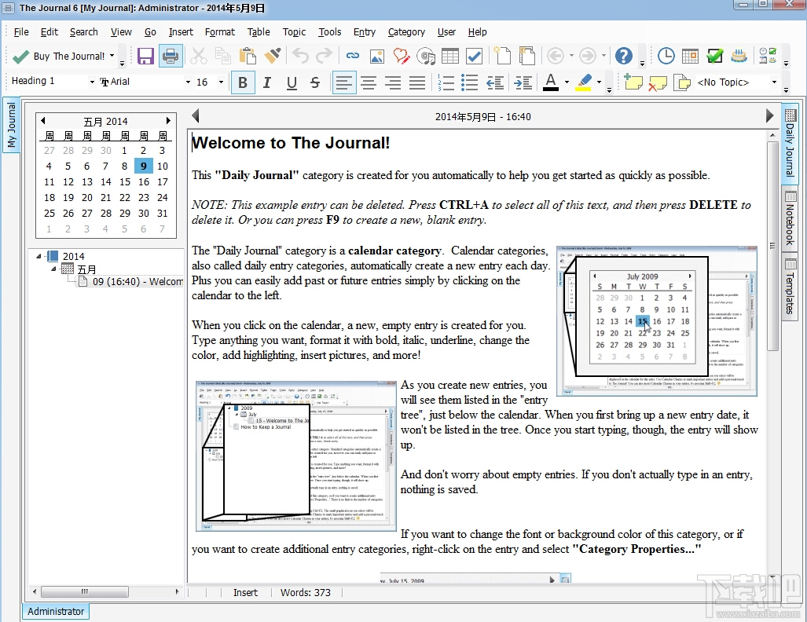Screen dimensions: 807x622
Task: Open the calendar view toolbar icon
Action: pyautogui.click(x=690, y=56)
